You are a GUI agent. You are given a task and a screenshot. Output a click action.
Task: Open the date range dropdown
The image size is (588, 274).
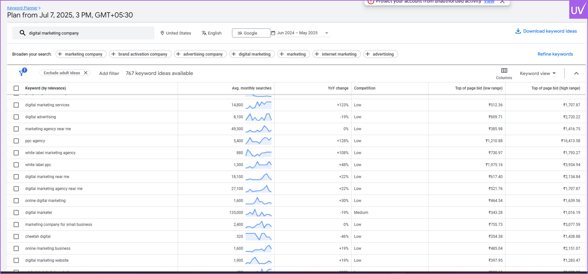pyautogui.click(x=327, y=33)
